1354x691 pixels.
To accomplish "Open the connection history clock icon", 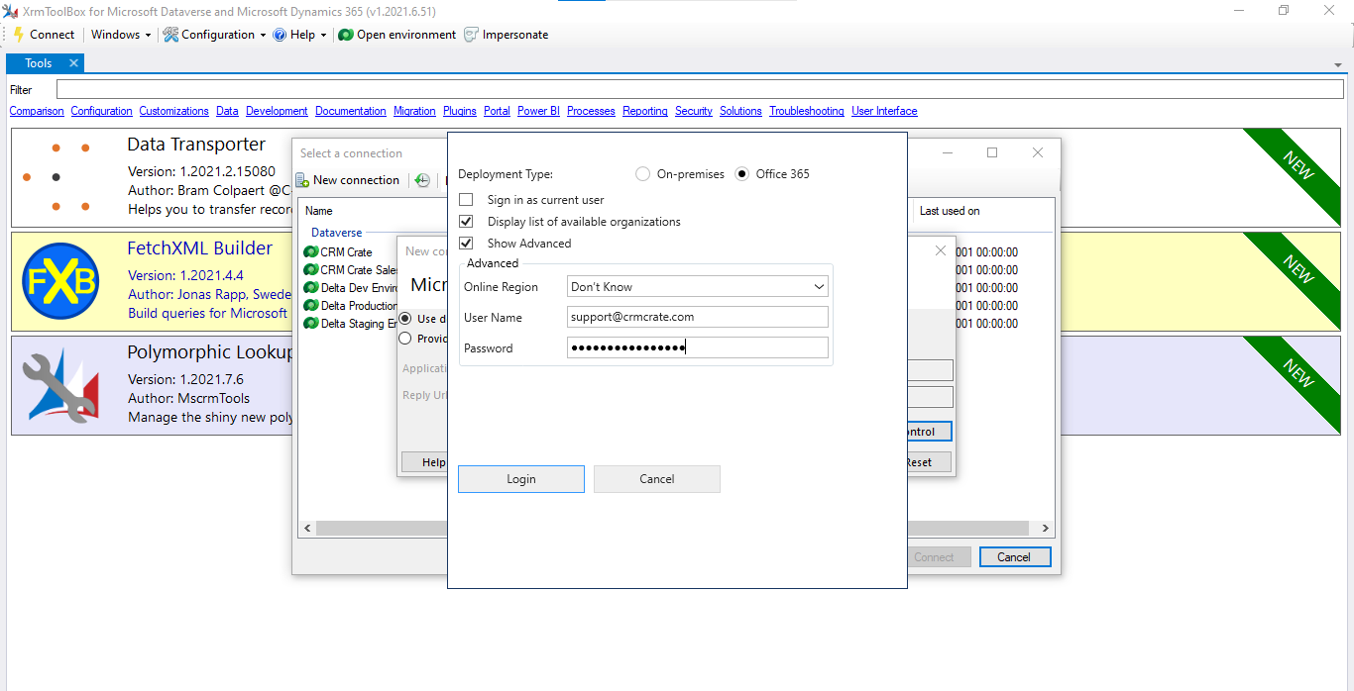I will 422,180.
